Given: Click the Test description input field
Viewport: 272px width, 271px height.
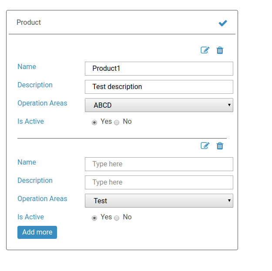Looking at the screenshot, I should 159,87.
